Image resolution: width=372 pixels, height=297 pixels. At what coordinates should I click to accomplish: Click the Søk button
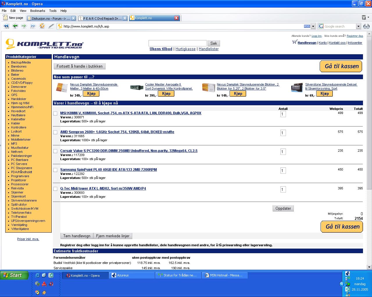point(214,43)
